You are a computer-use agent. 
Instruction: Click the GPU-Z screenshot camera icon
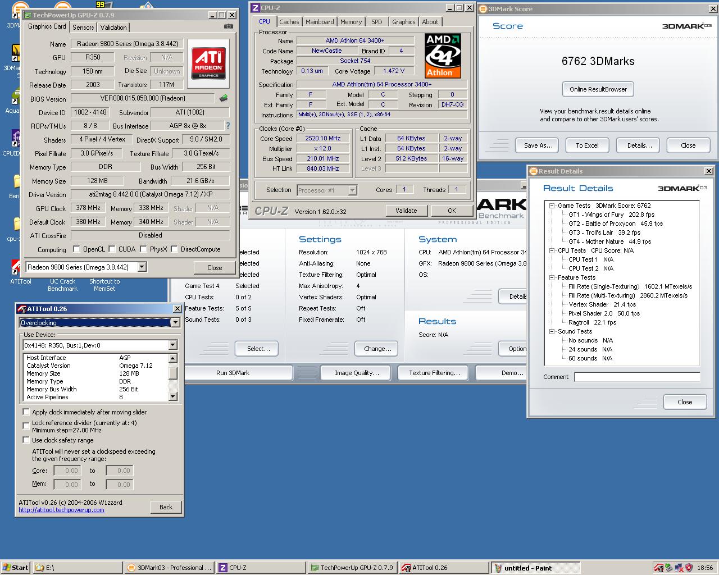pyautogui.click(x=229, y=26)
